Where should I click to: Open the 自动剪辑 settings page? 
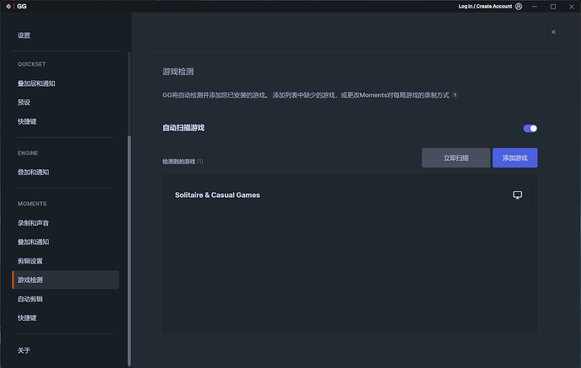pyautogui.click(x=30, y=299)
